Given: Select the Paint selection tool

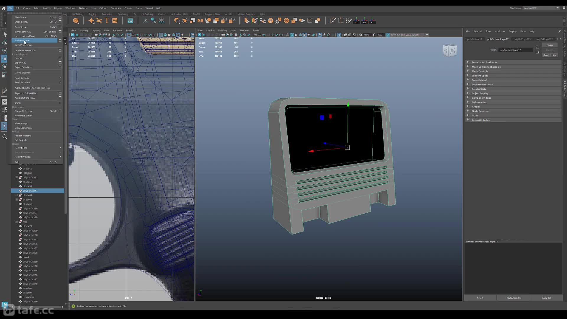Looking at the screenshot, I should point(5,51).
